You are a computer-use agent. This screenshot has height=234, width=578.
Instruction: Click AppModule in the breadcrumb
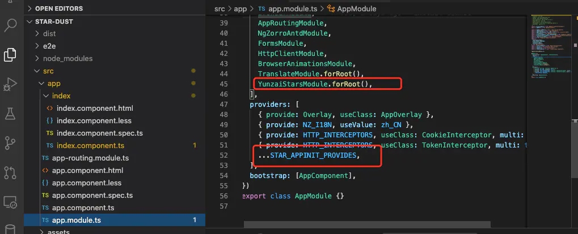click(x=358, y=9)
